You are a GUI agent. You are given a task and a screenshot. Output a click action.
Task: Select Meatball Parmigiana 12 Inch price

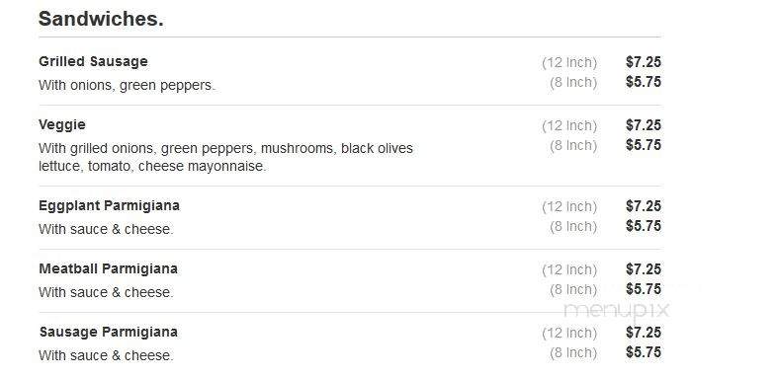tap(644, 269)
